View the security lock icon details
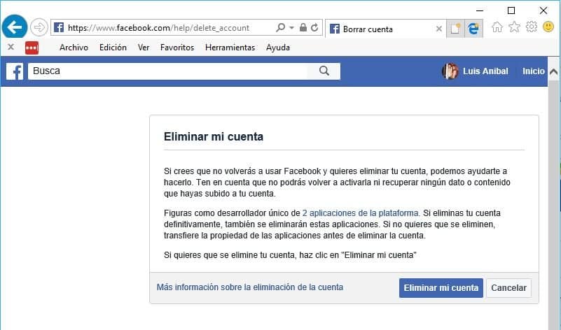 click(303, 27)
